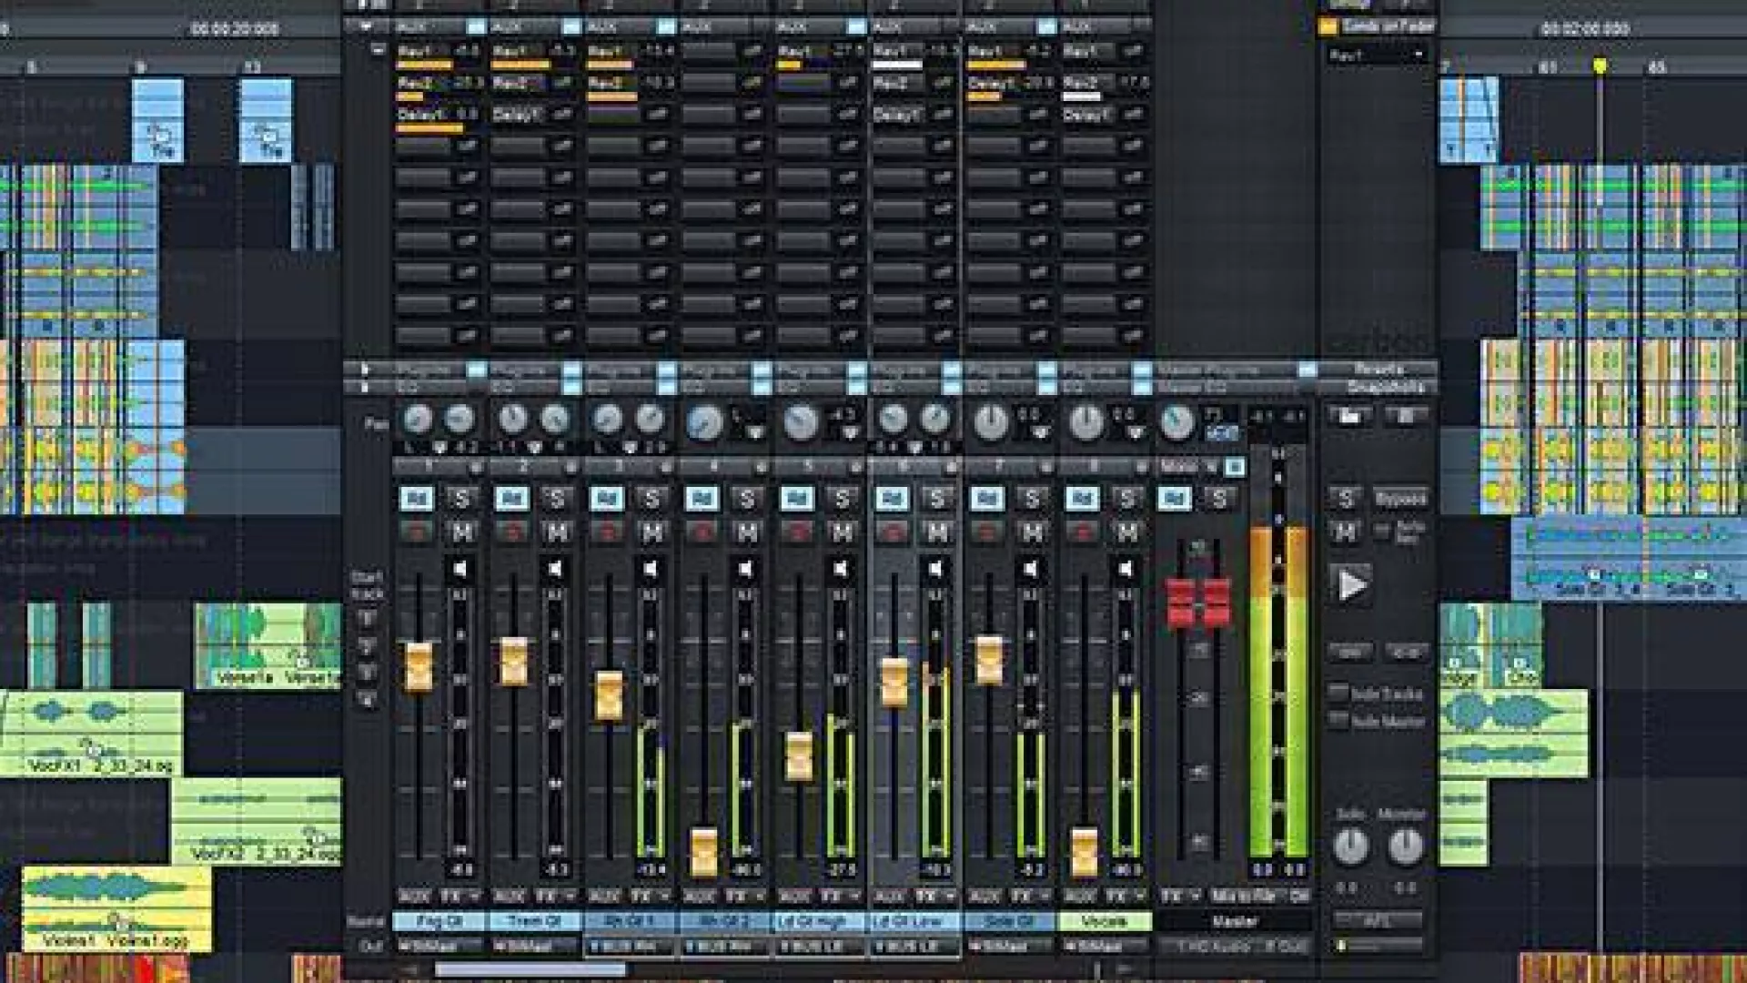Open the FX dropdown arrow on channel 1
The image size is (1747, 983).
click(475, 897)
